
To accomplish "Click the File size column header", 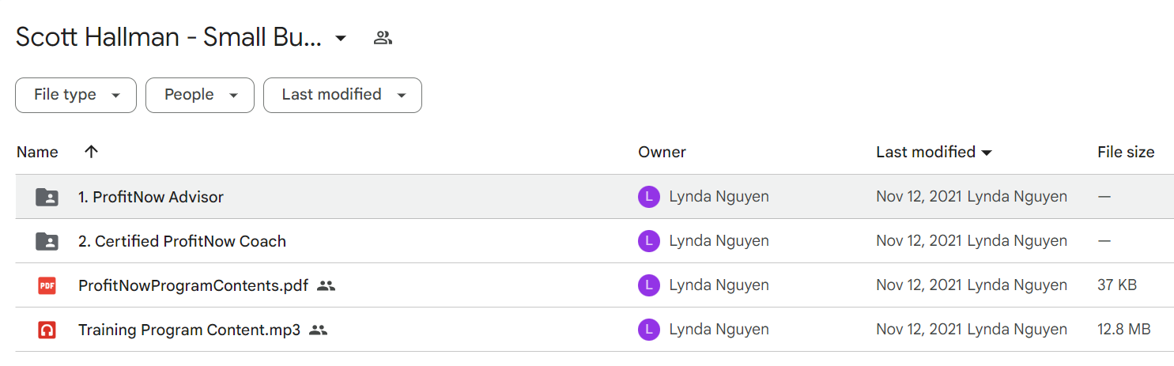I will (1126, 152).
